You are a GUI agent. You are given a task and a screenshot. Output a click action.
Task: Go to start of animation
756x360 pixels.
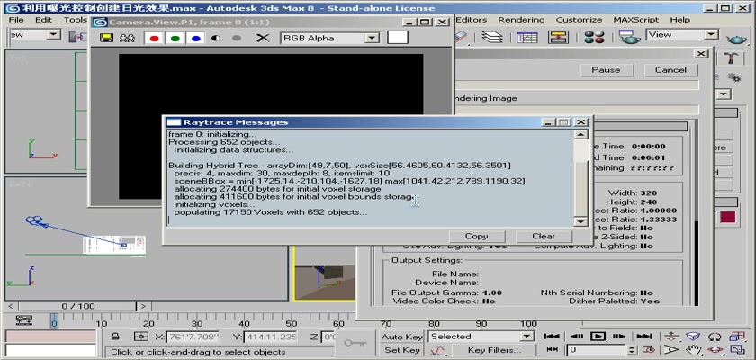552,337
